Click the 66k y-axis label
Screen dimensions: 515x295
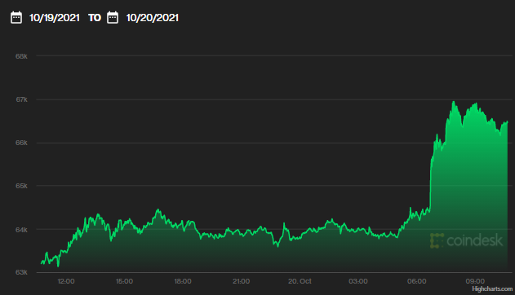tap(21, 143)
